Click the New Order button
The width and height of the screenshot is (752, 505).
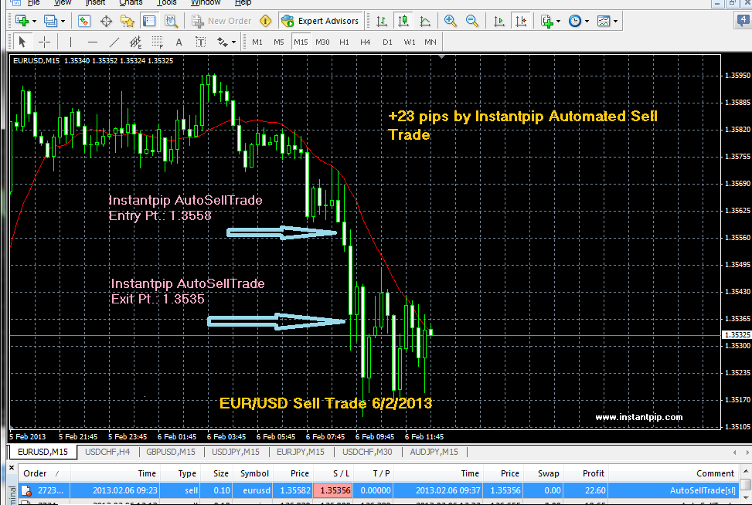(222, 21)
